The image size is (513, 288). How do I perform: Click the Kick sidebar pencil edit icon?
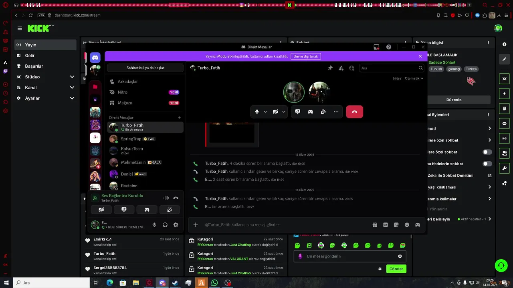[x=505, y=59]
